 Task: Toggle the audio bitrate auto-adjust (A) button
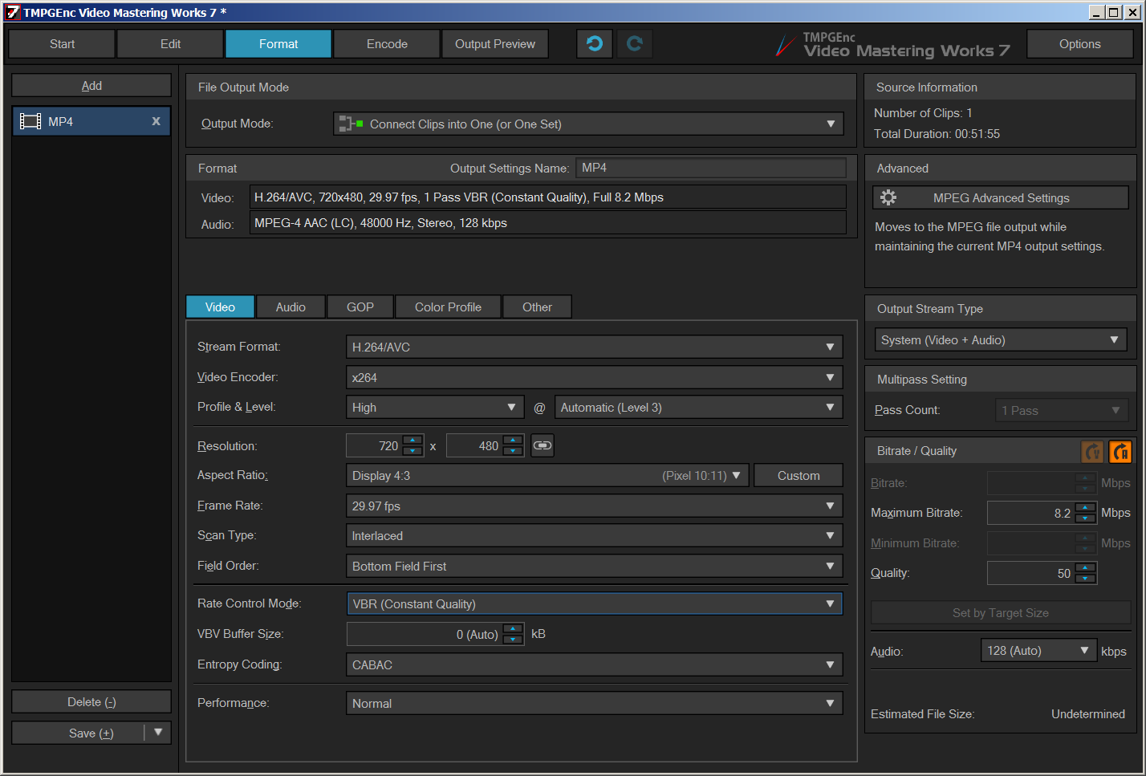pyautogui.click(x=1120, y=452)
